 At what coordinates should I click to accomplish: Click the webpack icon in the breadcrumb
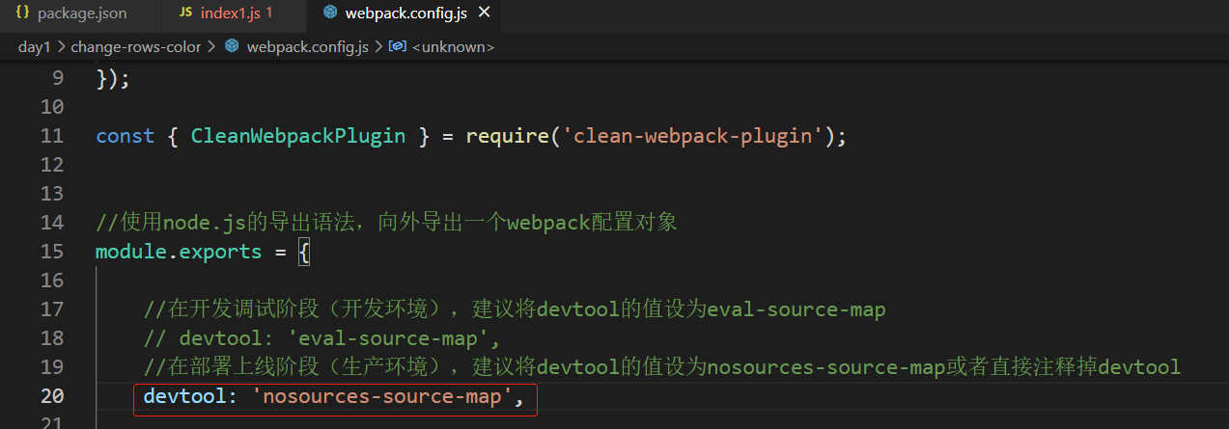coord(232,46)
